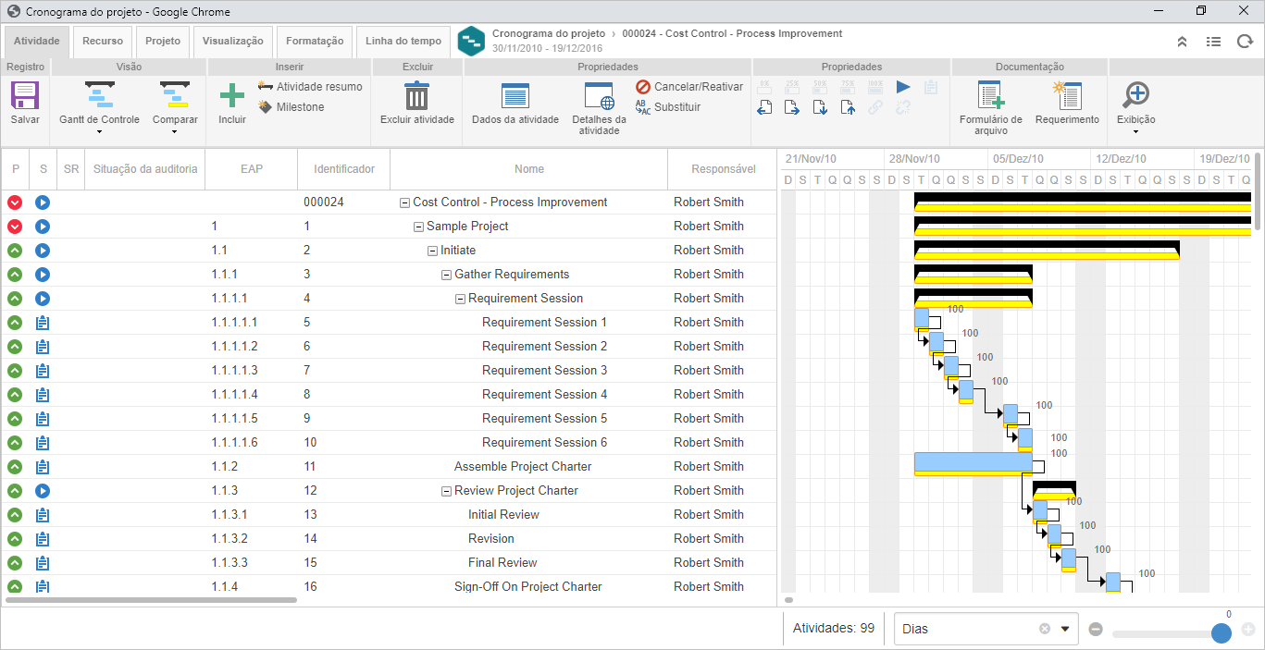Open the Dias time unit dropdown
1265x650 pixels.
click(x=1065, y=629)
